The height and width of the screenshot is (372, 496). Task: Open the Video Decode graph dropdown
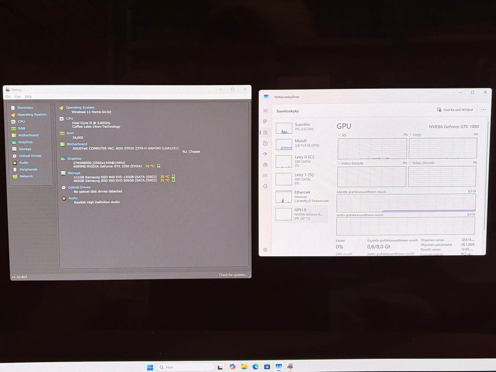422,163
